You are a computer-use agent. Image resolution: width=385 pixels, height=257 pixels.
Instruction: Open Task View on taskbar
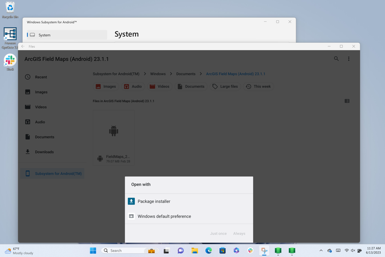[166, 250]
